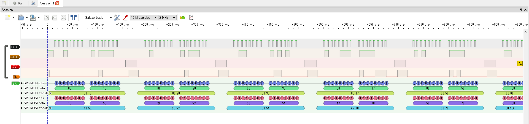Close the Session 1 panel

click(x=525, y=10)
